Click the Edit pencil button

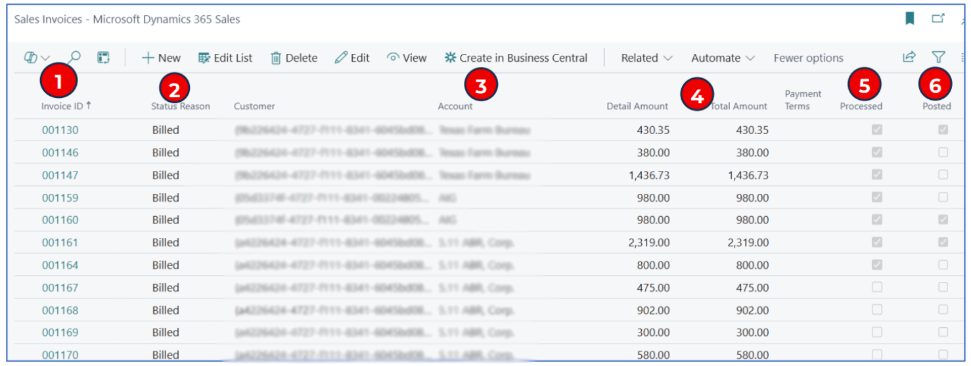352,58
